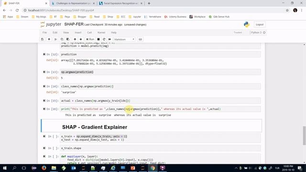Image resolution: width=306 pixels, height=172 pixels.
Task: Open a new browser tab
Action: 149,3
